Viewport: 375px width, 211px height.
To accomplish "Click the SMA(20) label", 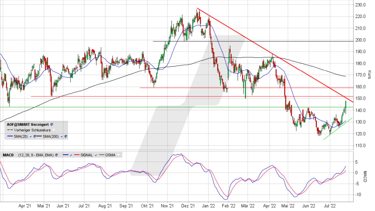I will [x=21, y=136].
